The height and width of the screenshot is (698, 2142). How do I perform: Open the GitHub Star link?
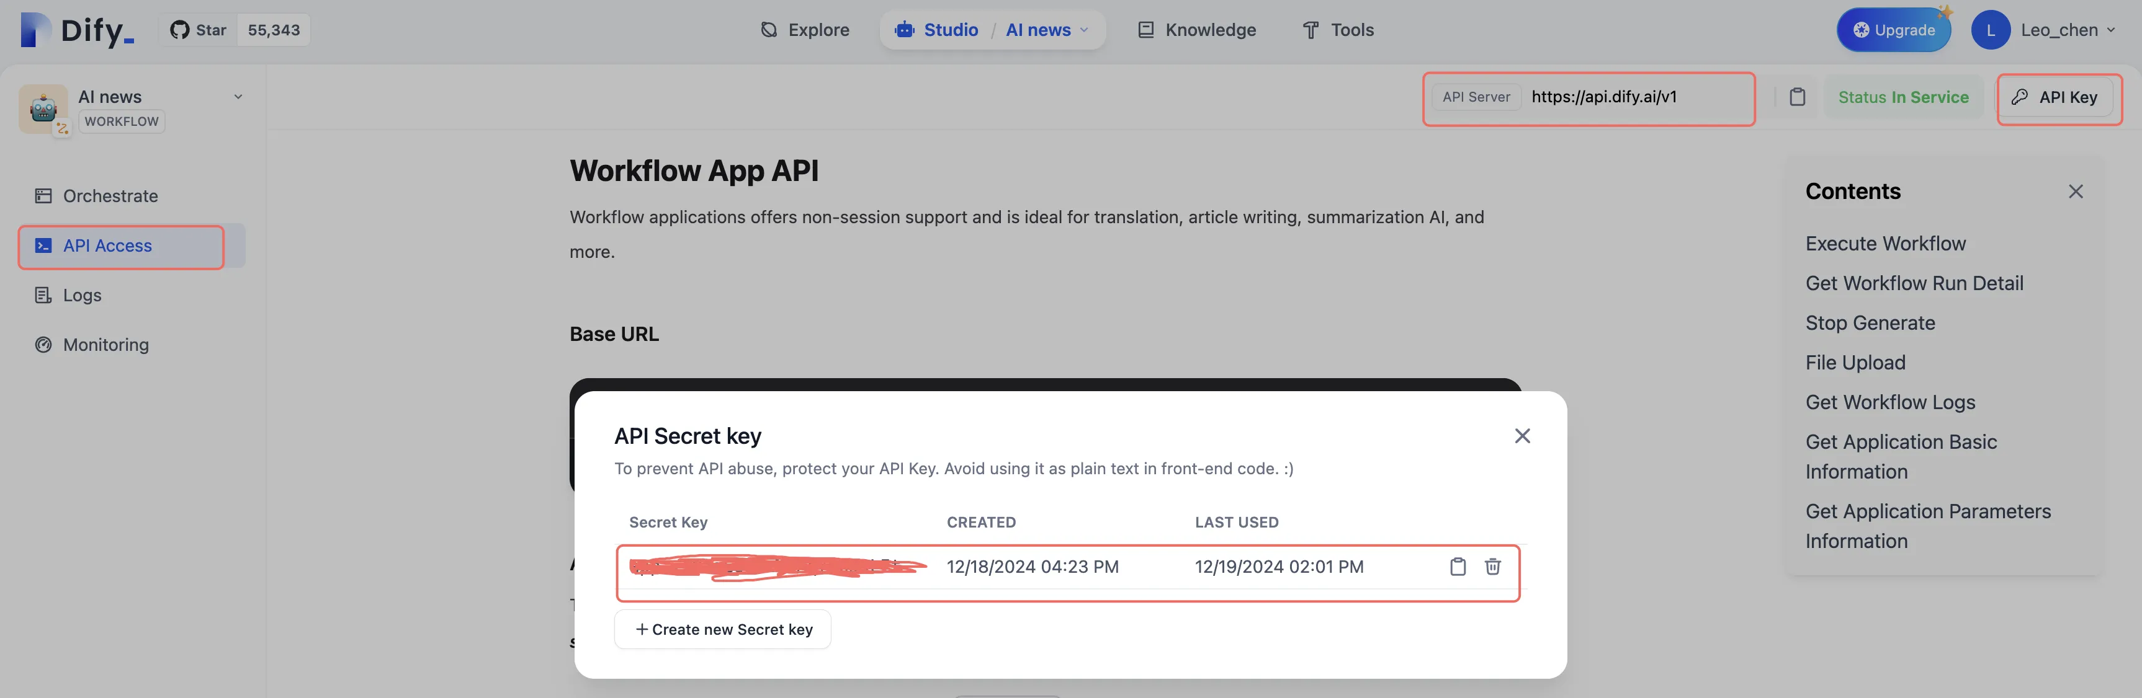(x=199, y=30)
